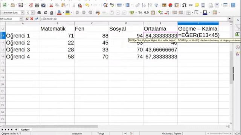Open the sidebar Styles panel
The image size is (241, 135).
tap(238, 34)
